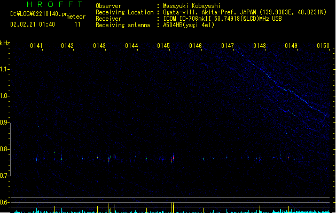336x213 pixels.
Task: Click the 0.8 kHz frequency axis label
Action: [4, 149]
